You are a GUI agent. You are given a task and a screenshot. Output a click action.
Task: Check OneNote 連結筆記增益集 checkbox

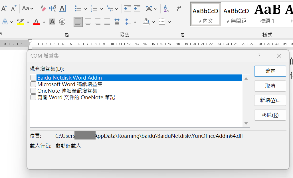pos(33,91)
